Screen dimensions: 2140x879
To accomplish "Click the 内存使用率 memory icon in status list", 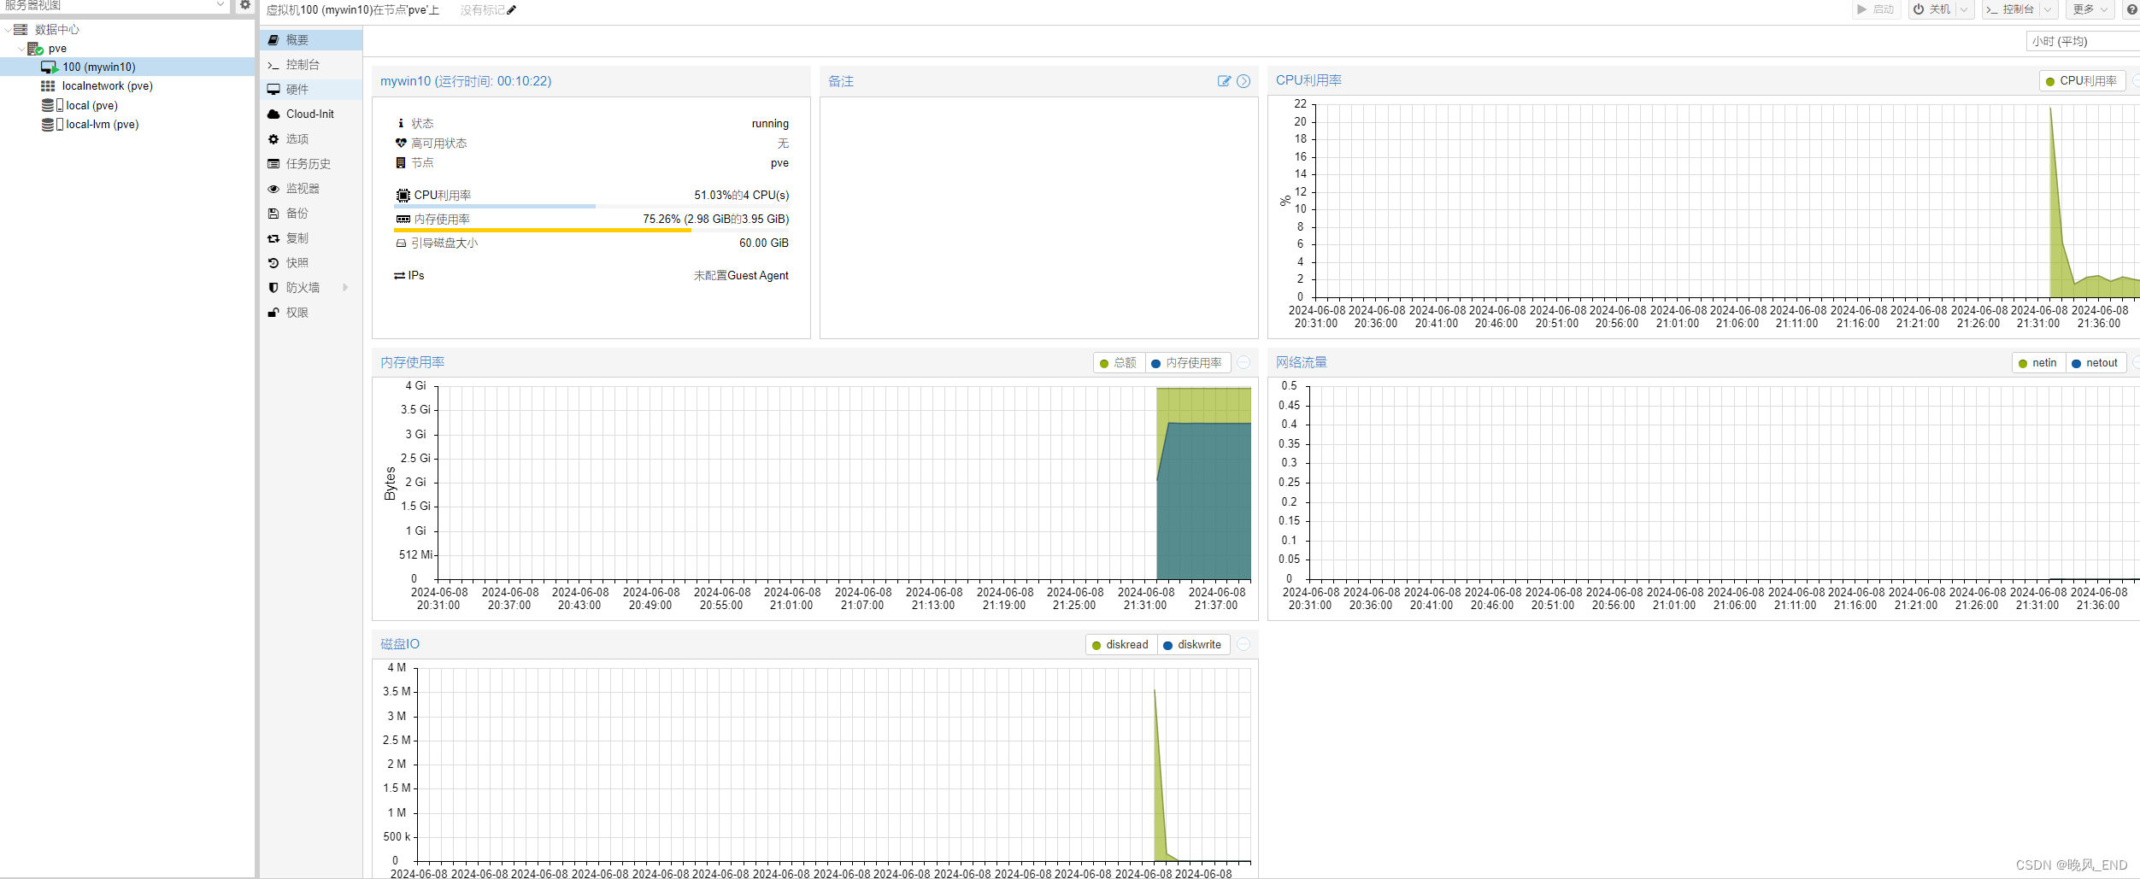I will (x=403, y=220).
